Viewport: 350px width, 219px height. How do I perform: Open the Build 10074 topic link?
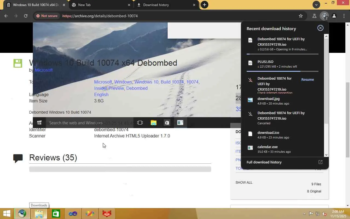pyautogui.click(x=172, y=82)
